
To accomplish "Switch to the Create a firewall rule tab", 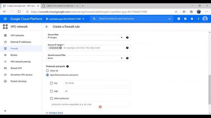I will click(x=21, y=6).
